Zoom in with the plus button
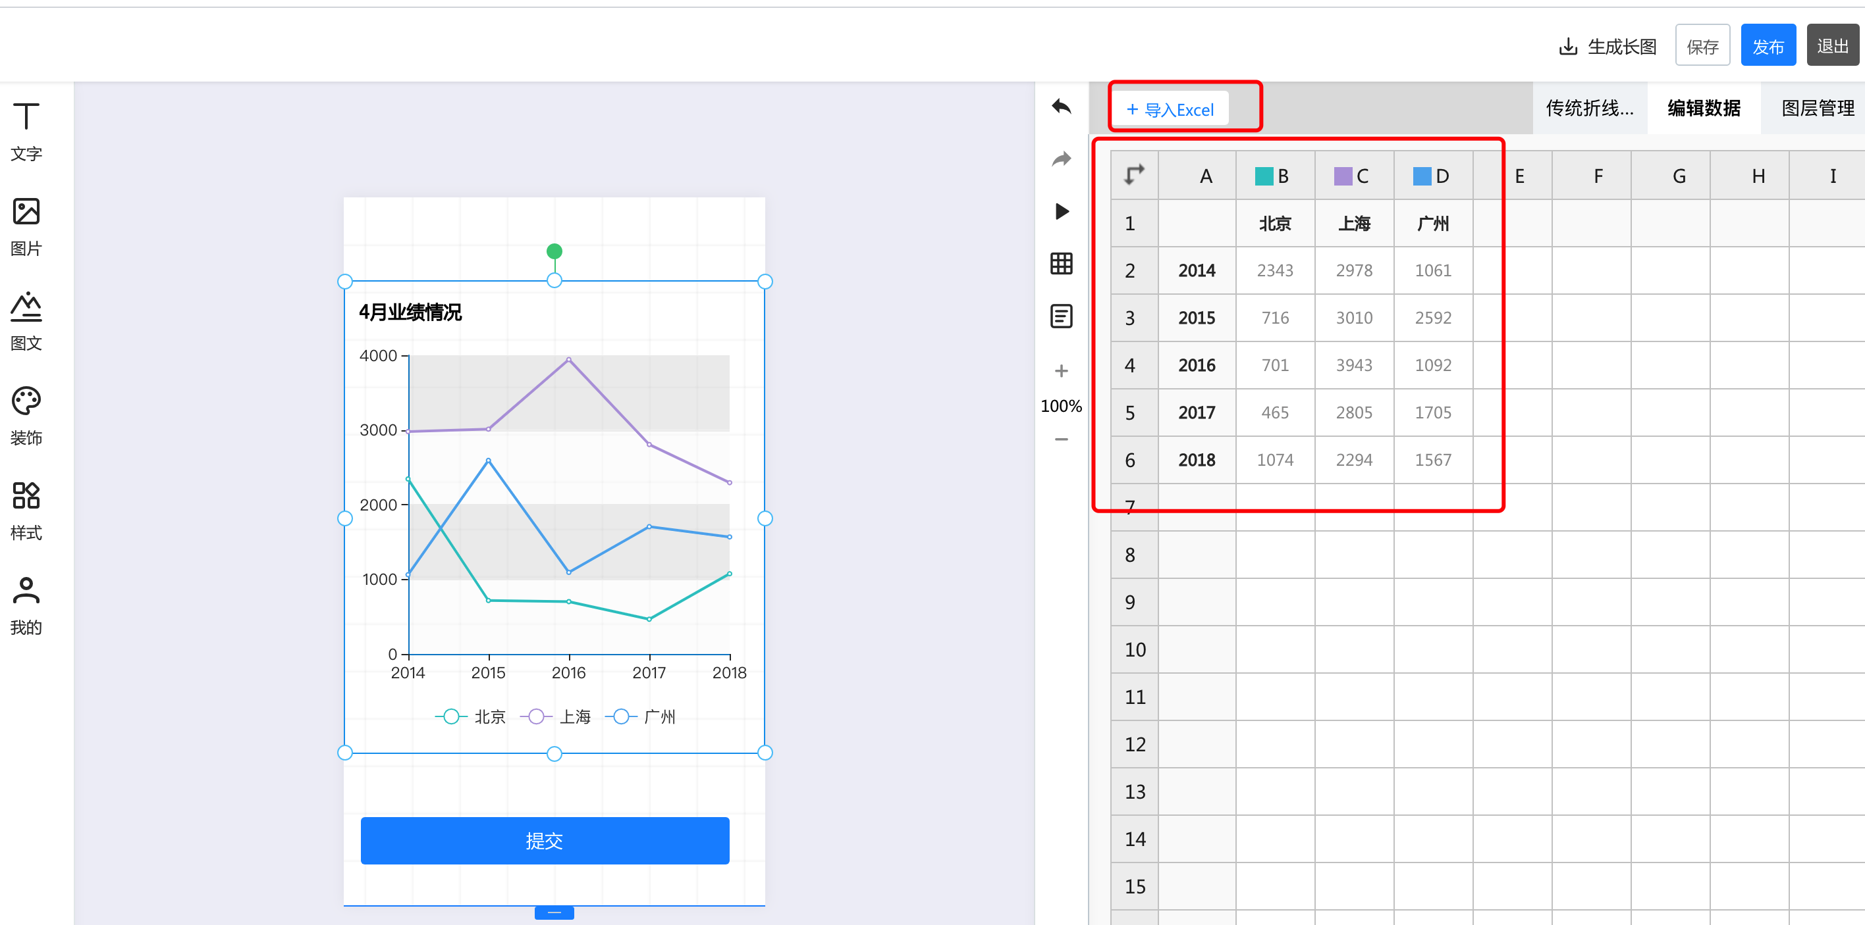 1061,371
